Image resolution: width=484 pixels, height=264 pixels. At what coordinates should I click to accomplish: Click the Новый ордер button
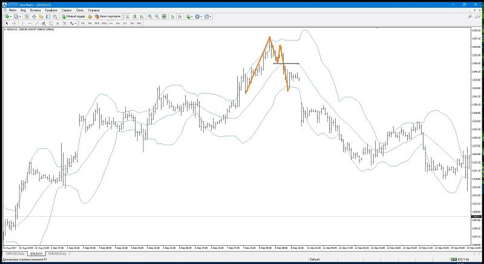(x=73, y=16)
